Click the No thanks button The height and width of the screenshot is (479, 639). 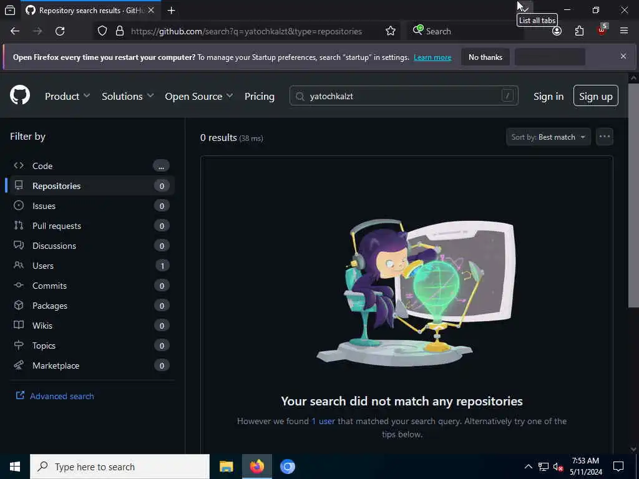coord(485,57)
